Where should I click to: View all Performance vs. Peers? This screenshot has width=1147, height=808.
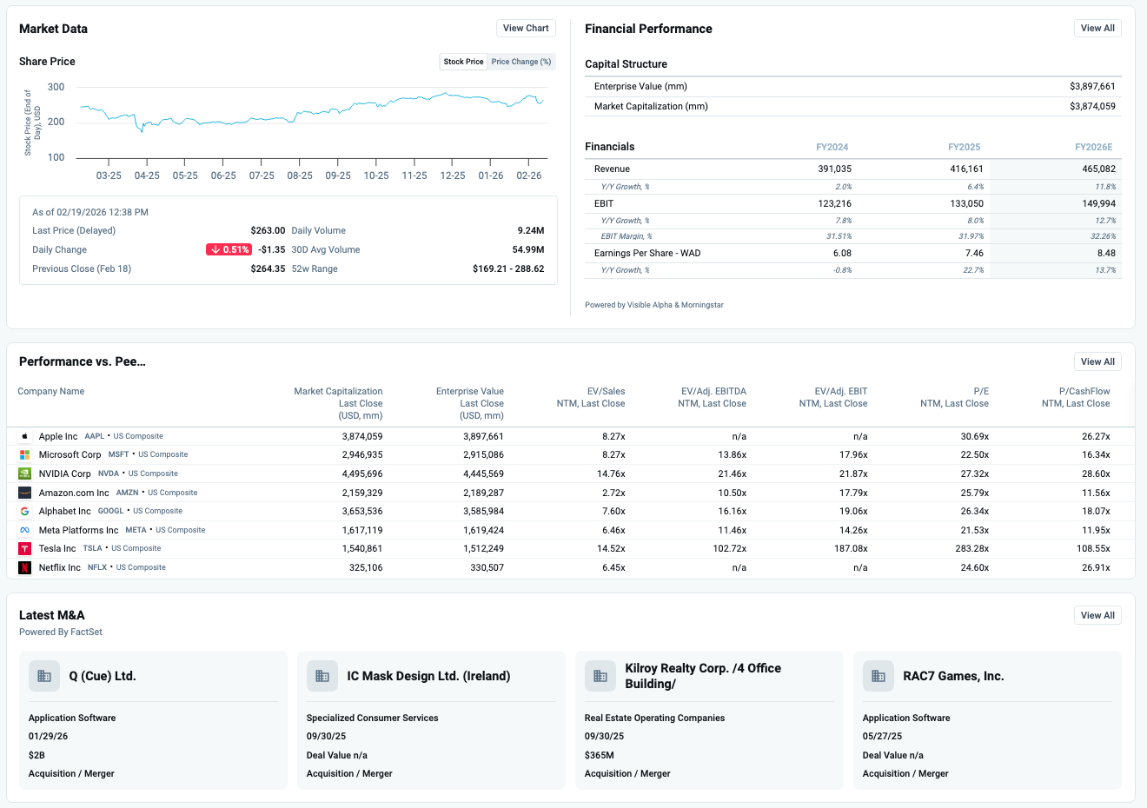1097,361
